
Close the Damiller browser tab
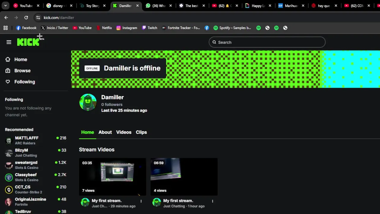pyautogui.click(x=137, y=6)
